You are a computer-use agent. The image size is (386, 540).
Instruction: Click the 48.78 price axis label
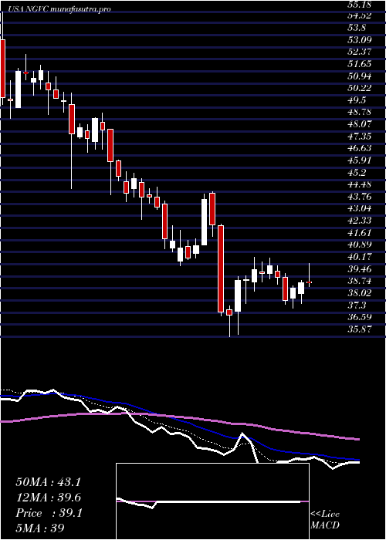(x=359, y=112)
